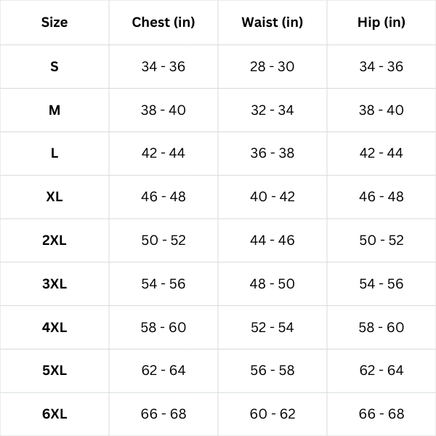The image size is (436, 436).
Task: Click the 6XL hip value 66 - 68
Action: [x=381, y=414]
